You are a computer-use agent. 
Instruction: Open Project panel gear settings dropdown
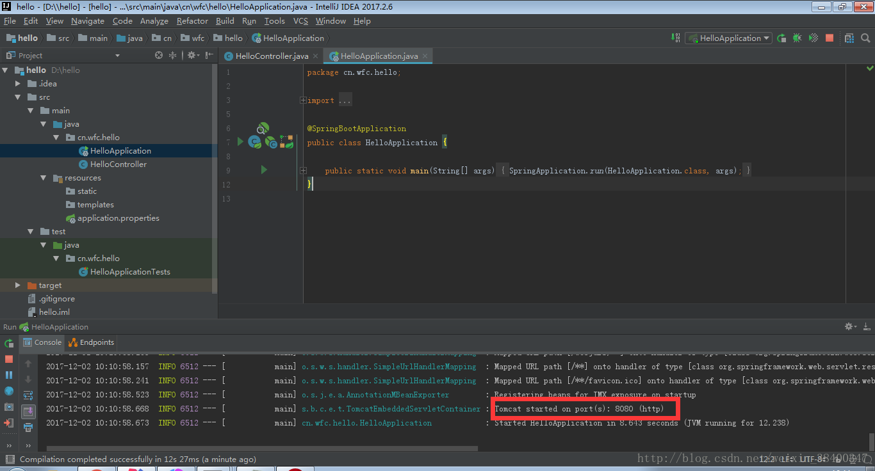pos(193,56)
